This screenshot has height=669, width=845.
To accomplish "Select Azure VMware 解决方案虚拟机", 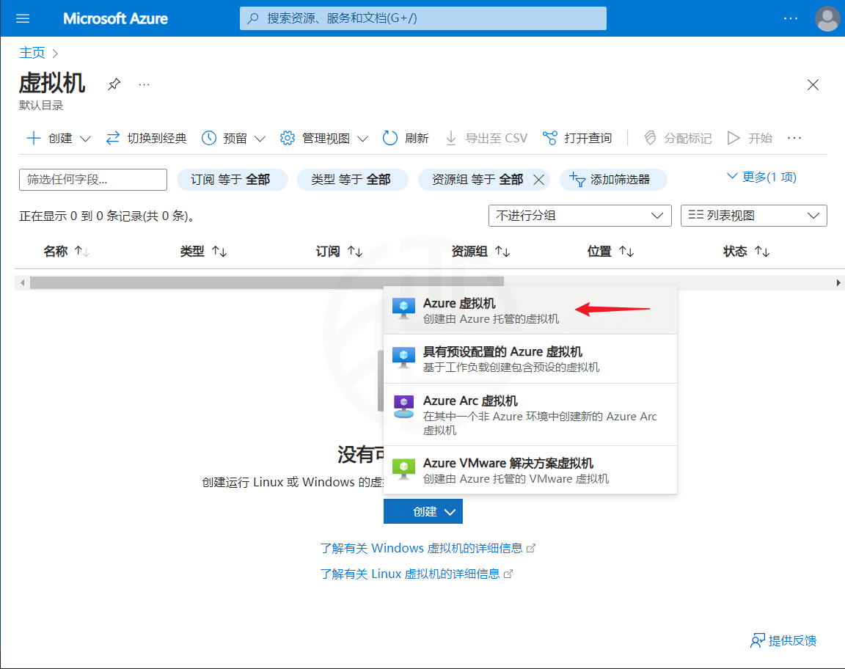I will tap(530, 470).
